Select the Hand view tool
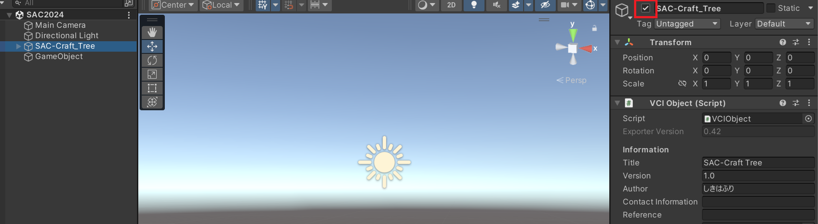 152,33
